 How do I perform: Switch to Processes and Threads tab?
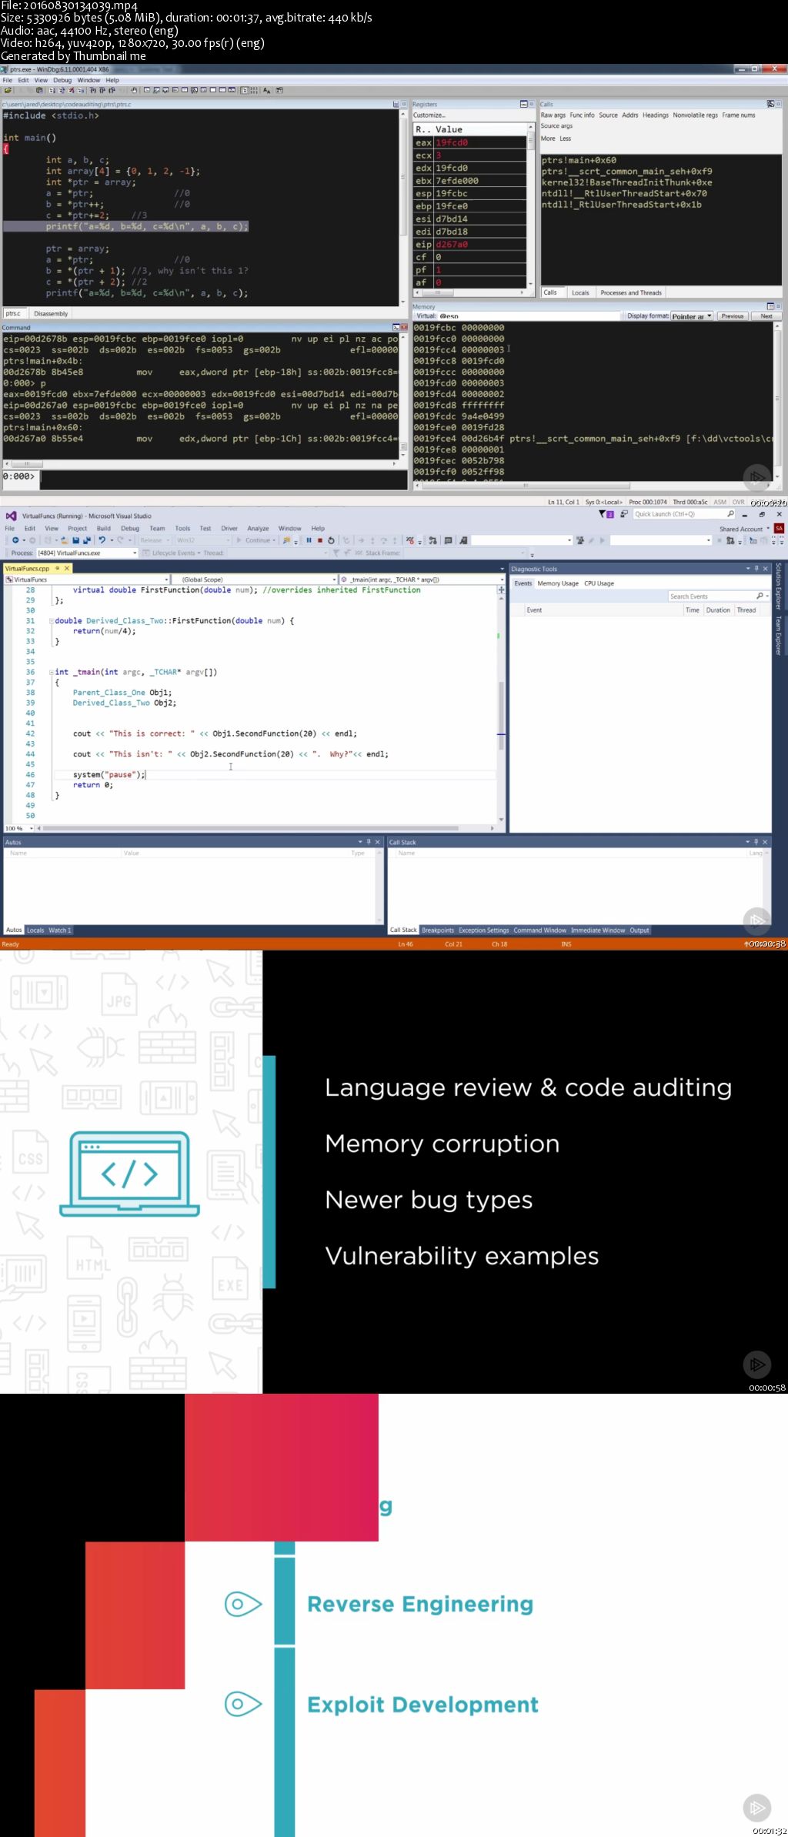click(631, 292)
